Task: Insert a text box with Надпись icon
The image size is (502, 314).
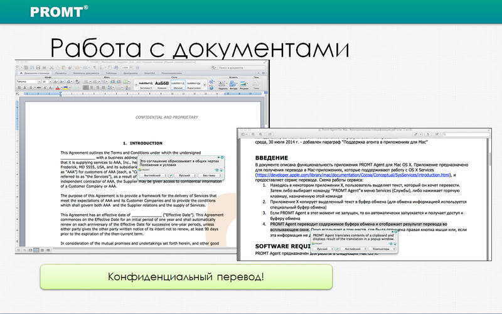Action: tap(222, 85)
